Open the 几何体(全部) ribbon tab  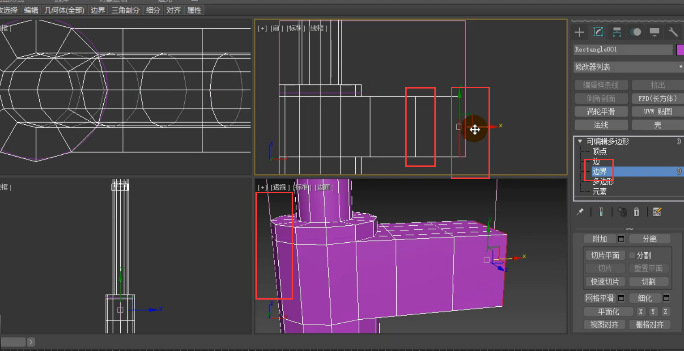click(x=64, y=10)
